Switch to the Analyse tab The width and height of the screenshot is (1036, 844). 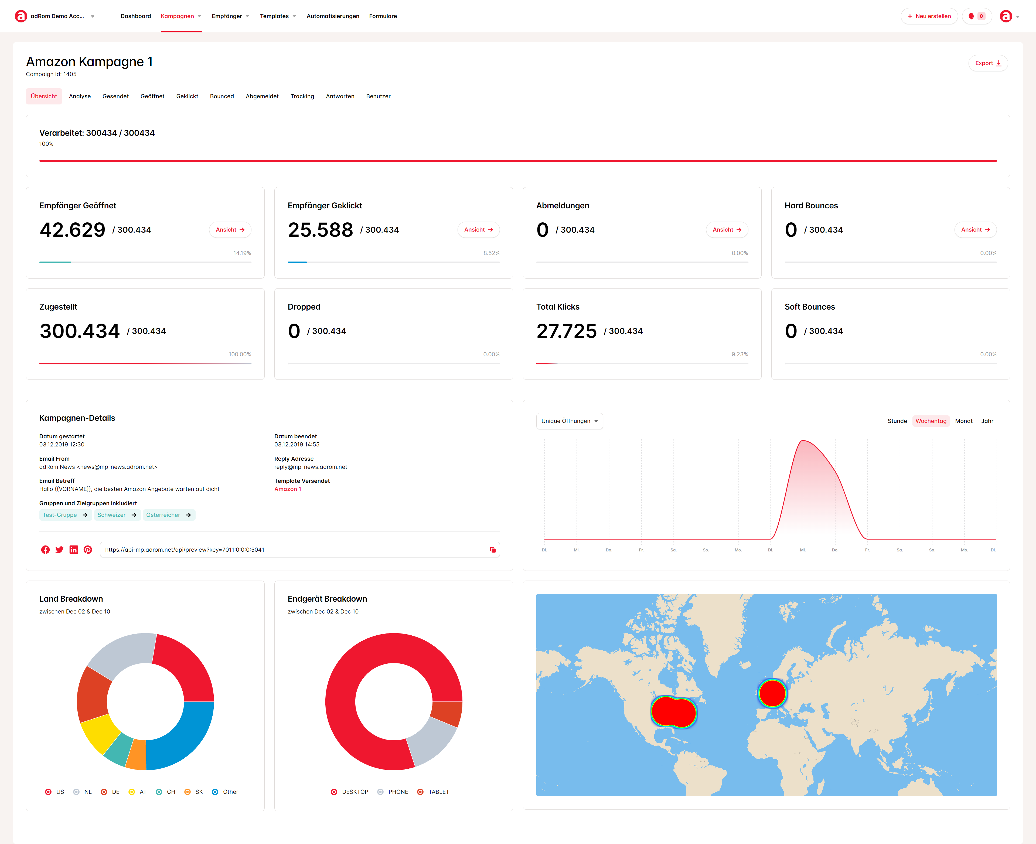click(80, 96)
